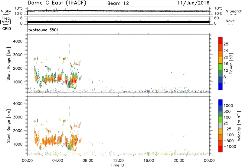
Task: Click the Nave axis value '60'
Action: (217, 18)
